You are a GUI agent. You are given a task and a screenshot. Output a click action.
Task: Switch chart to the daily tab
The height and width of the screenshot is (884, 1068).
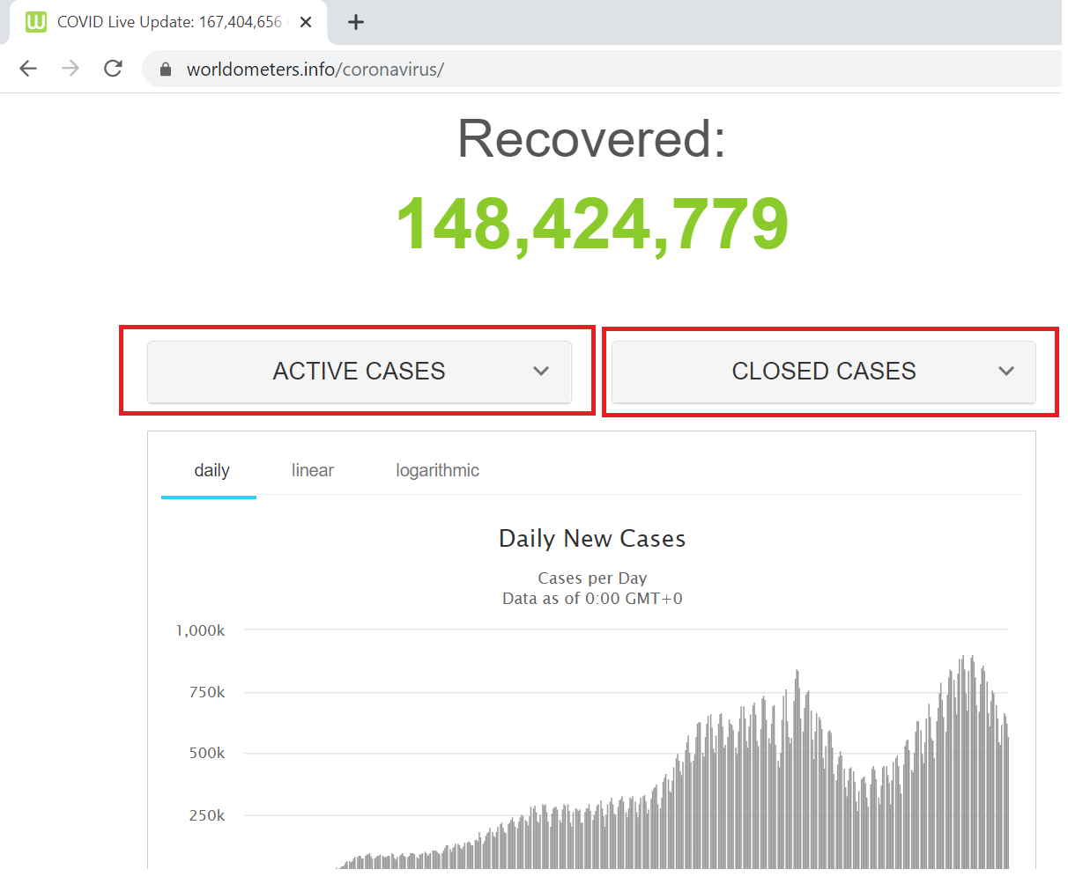click(211, 470)
